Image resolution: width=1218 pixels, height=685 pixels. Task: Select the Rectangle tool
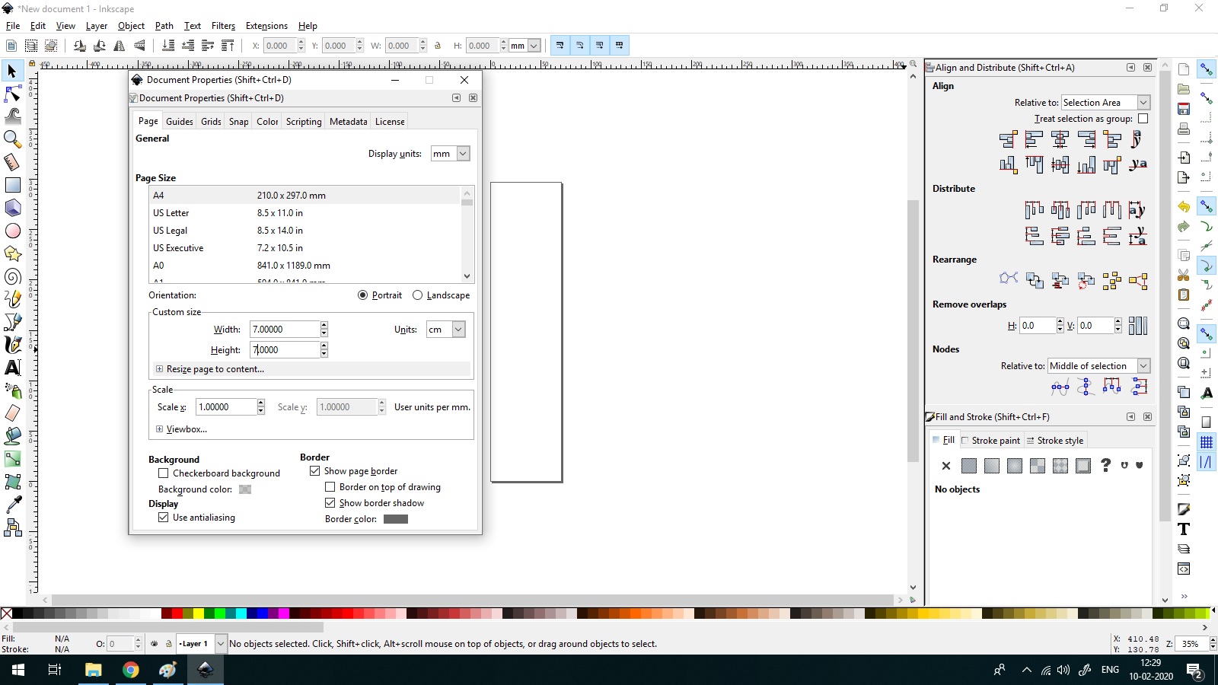(12, 185)
